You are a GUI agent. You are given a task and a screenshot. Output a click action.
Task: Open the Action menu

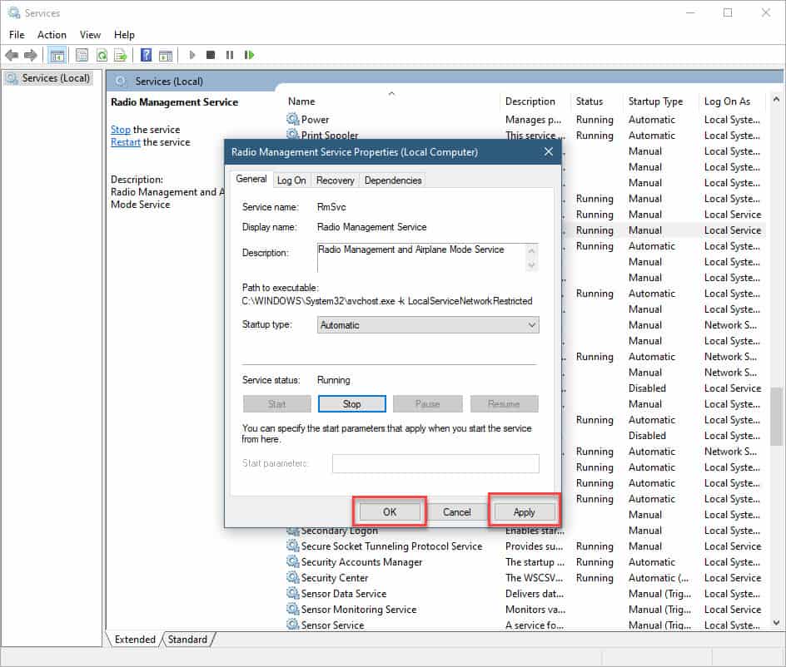(52, 35)
